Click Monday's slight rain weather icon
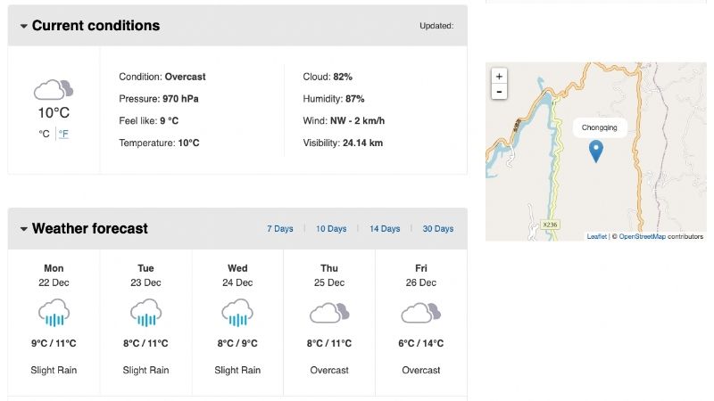The image size is (714, 401). [x=54, y=313]
